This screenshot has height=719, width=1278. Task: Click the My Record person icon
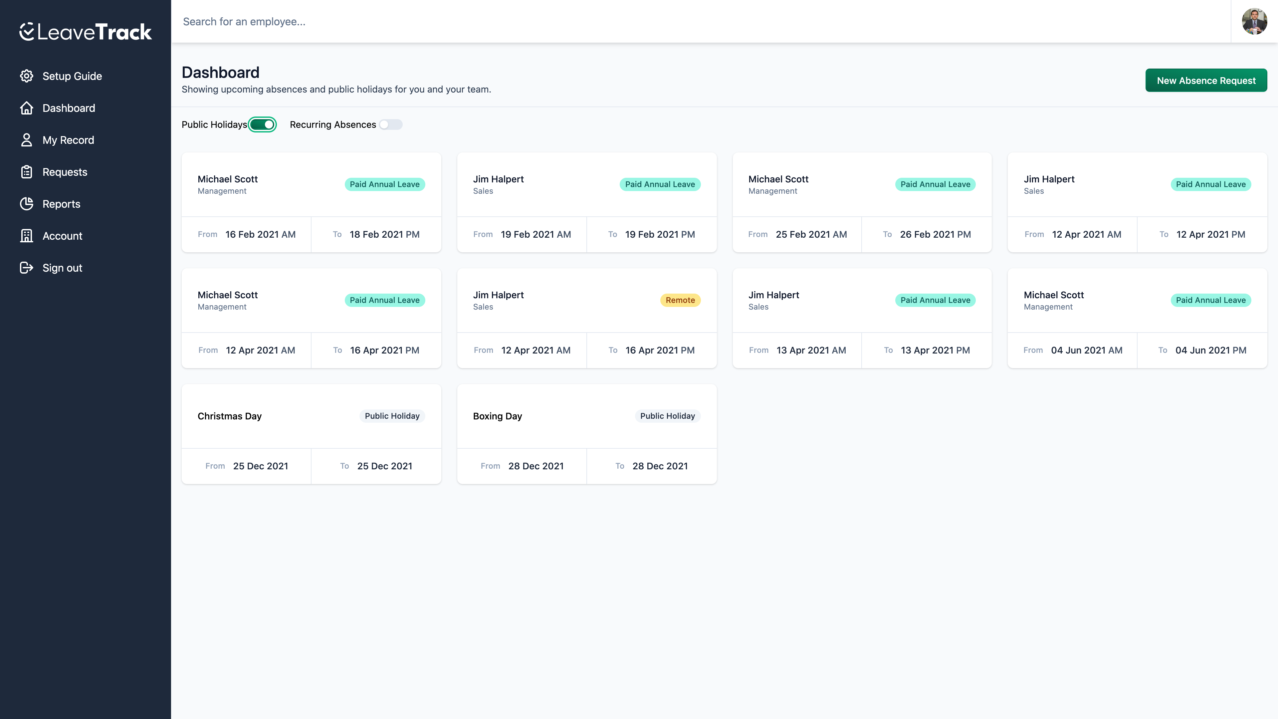point(26,140)
